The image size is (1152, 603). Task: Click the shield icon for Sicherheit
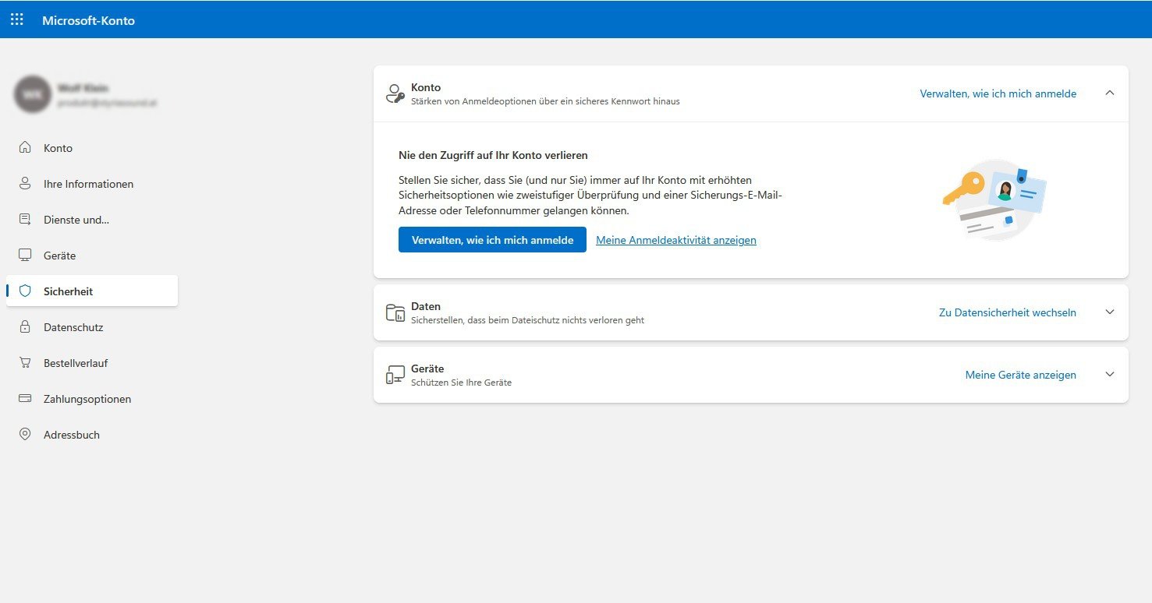(25, 291)
